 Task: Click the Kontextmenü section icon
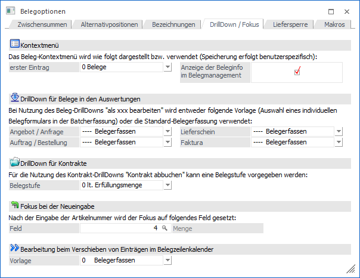coord(15,44)
